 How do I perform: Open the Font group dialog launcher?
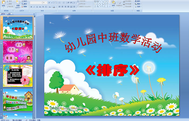(x=56, y=11)
